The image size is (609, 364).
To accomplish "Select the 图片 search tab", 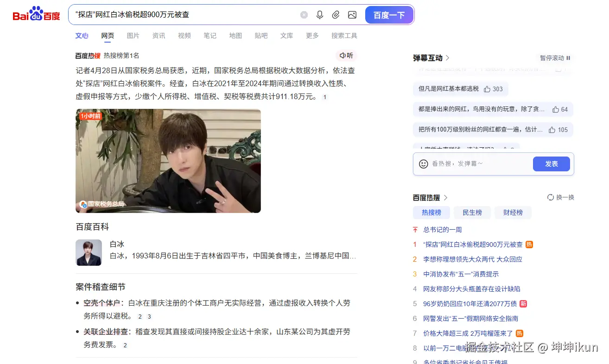I will click(133, 36).
